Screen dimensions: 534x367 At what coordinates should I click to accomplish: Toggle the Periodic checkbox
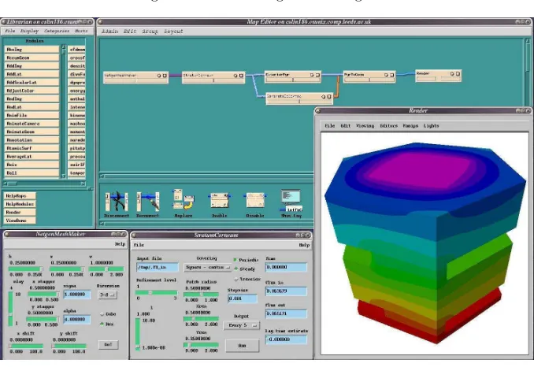point(235,260)
